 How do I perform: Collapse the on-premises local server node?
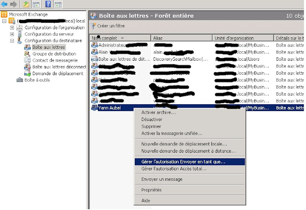4,21
